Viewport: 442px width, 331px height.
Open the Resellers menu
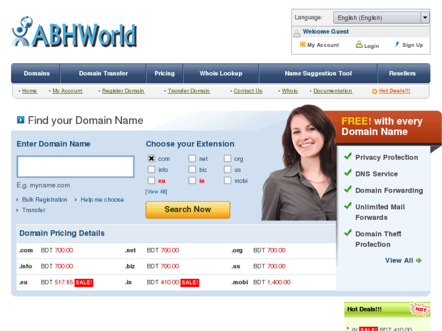point(402,73)
